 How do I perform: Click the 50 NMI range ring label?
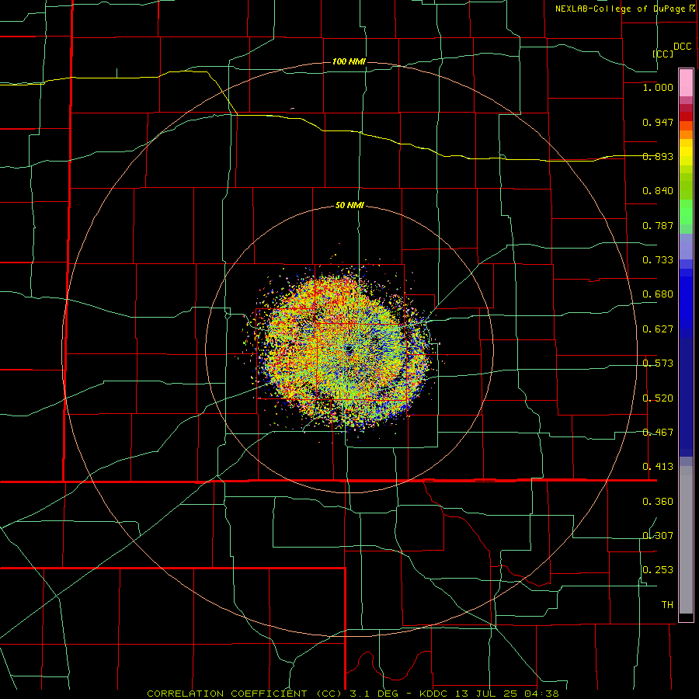(349, 206)
